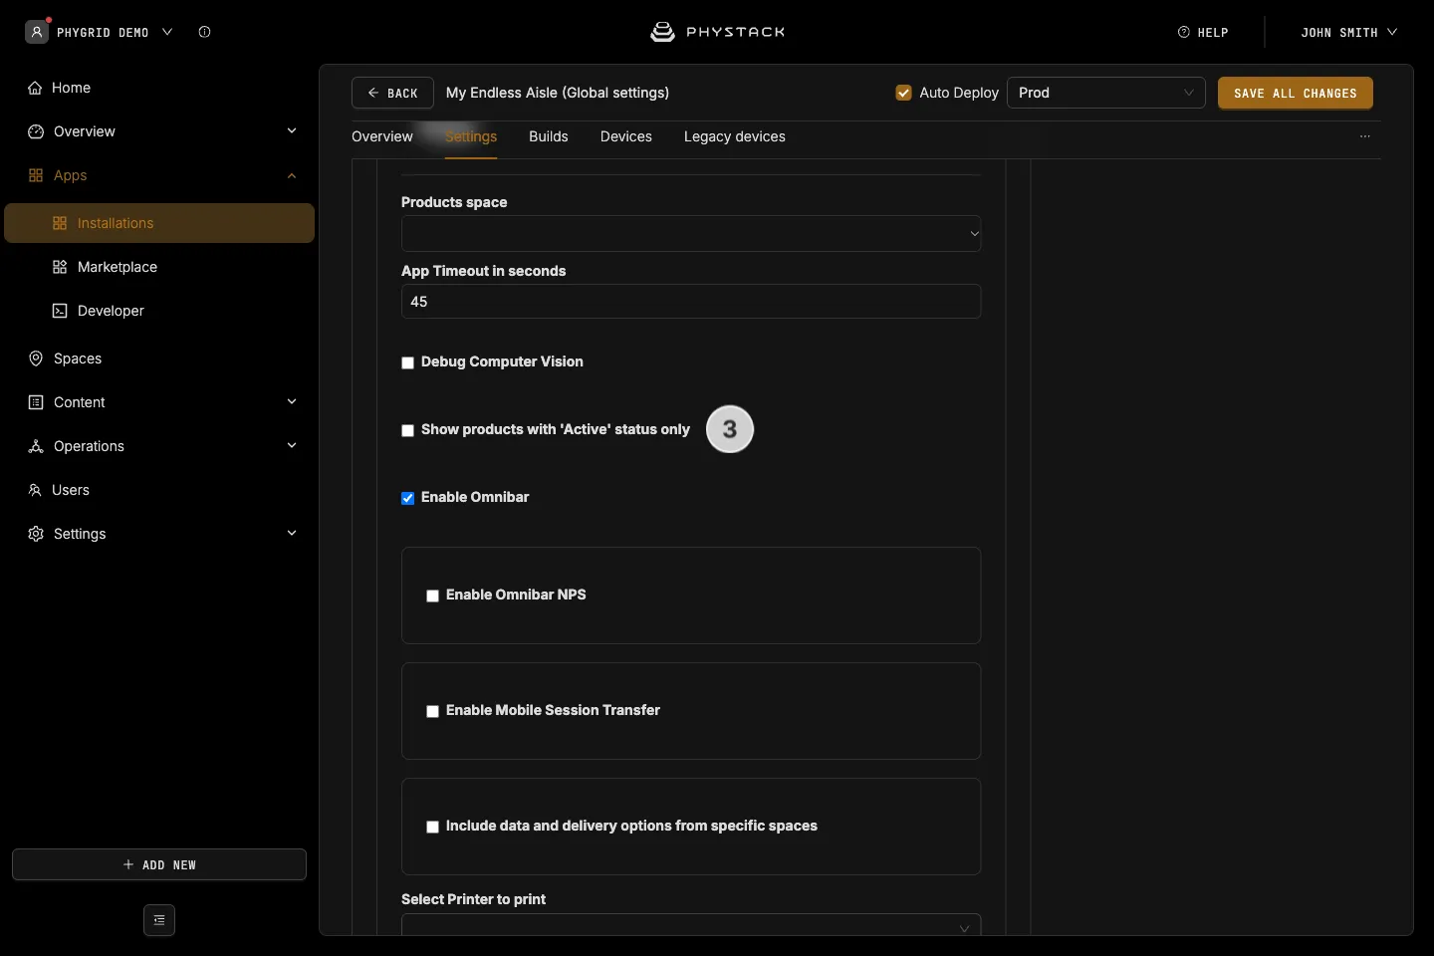Viewport: 1434px width, 956px height.
Task: Click the Users people icon
Action: (x=35, y=490)
